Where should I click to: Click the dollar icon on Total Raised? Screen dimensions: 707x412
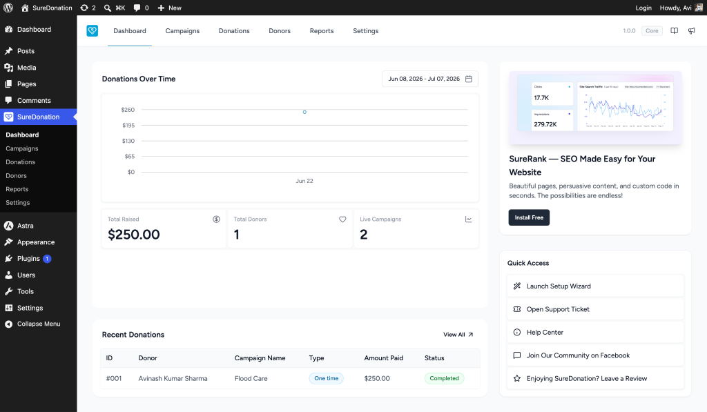pyautogui.click(x=216, y=219)
